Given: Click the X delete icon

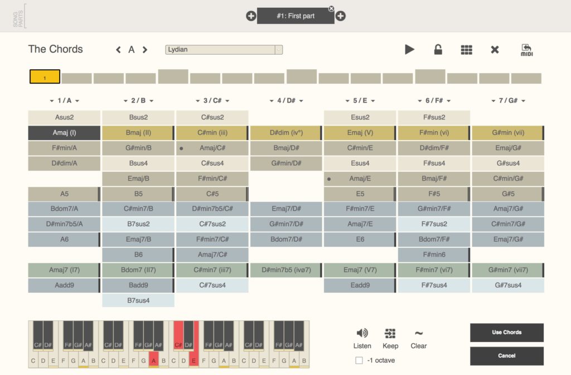Looking at the screenshot, I should 495,50.
